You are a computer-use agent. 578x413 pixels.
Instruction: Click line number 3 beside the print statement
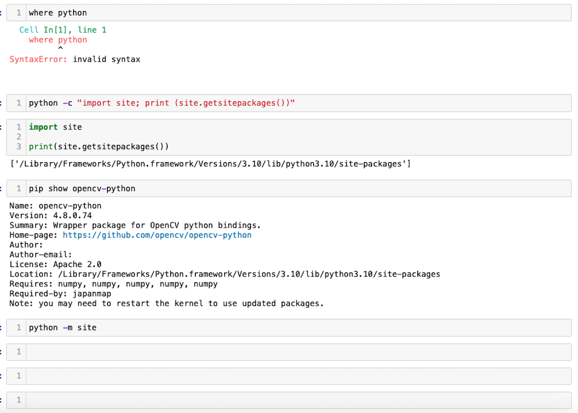tap(18, 147)
